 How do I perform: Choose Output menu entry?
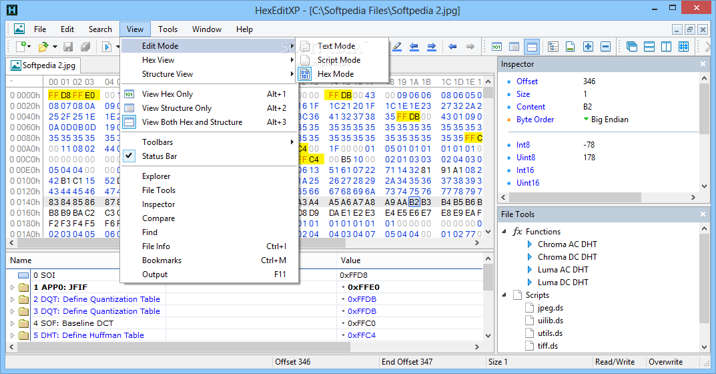tap(209, 274)
